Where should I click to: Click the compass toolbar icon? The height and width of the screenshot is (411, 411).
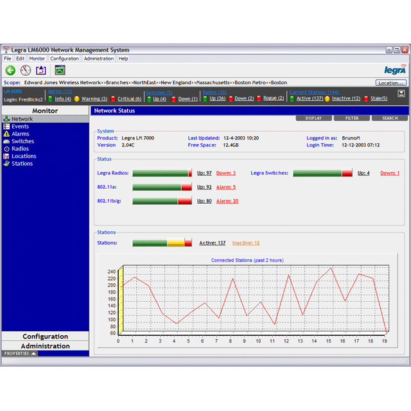pos(26,70)
